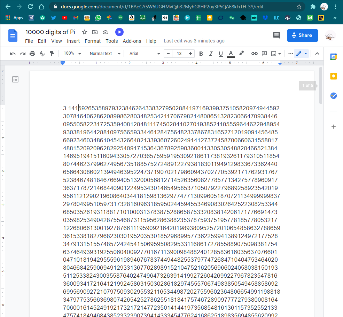The width and height of the screenshot is (343, 317).
Task: Open spelling and grammar check
Action: tap(42, 54)
